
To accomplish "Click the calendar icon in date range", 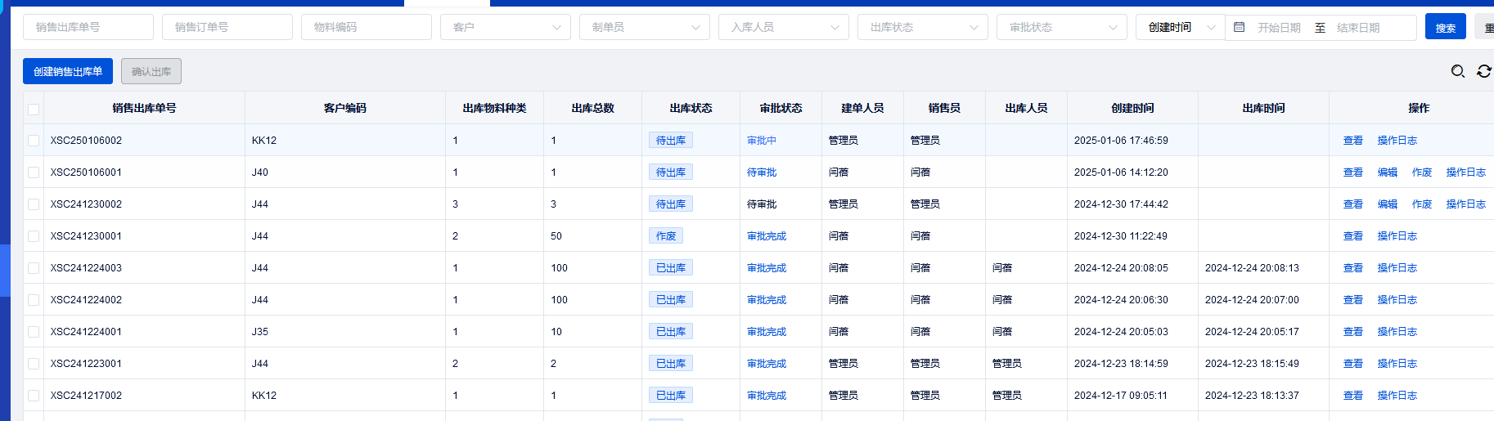I will pyautogui.click(x=1239, y=27).
